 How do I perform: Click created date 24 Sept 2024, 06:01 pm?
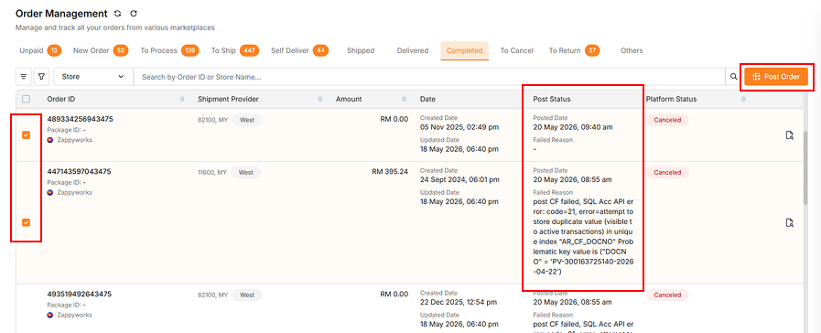pos(459,179)
